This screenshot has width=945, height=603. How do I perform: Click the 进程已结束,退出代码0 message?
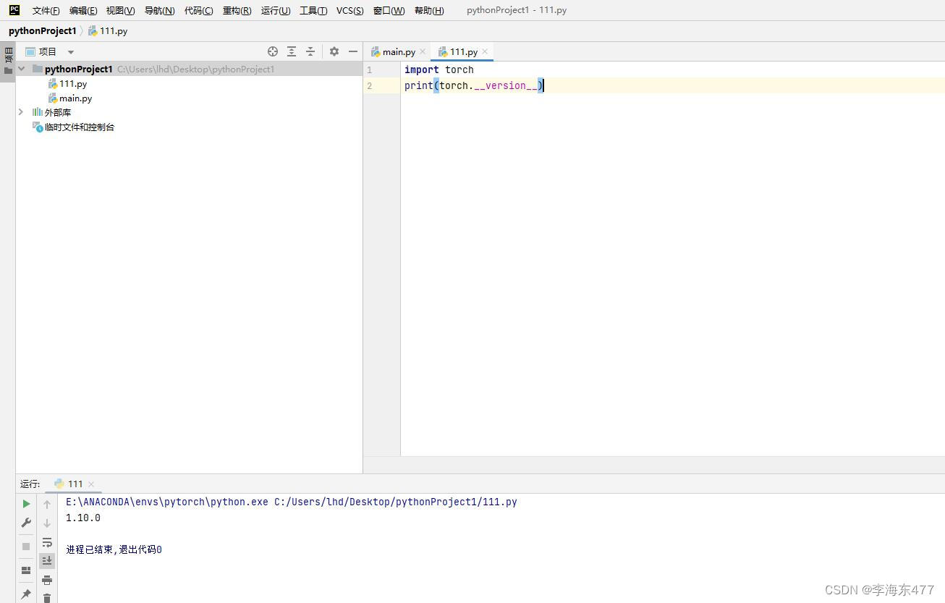114,549
